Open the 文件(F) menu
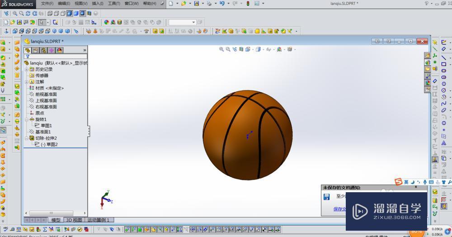The width and height of the screenshot is (452, 237). 47,4
